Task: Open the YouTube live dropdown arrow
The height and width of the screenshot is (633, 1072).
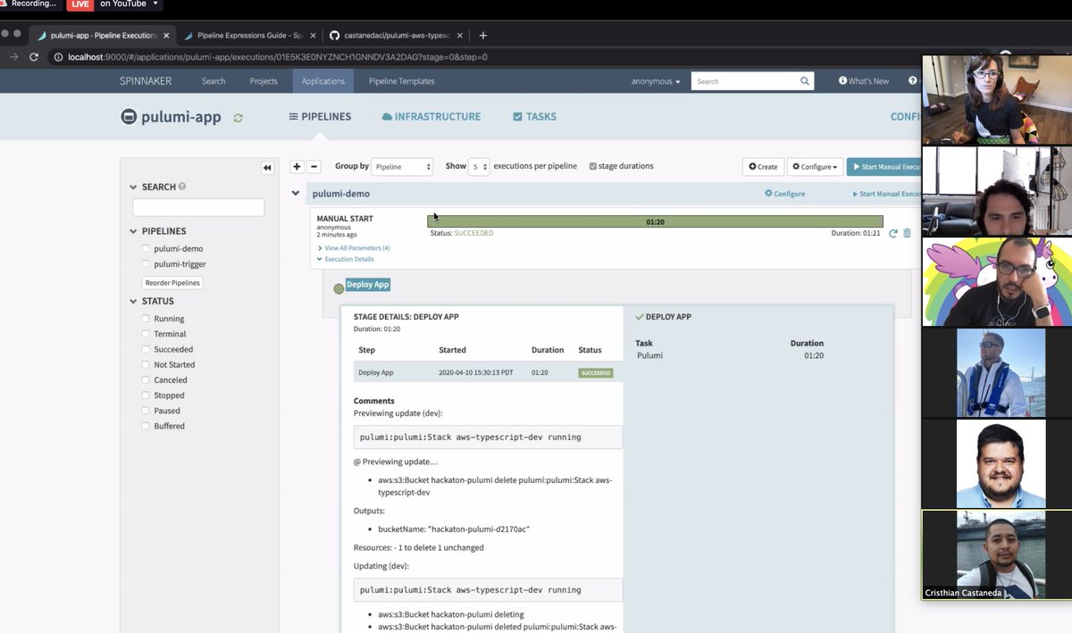Action: point(156,4)
